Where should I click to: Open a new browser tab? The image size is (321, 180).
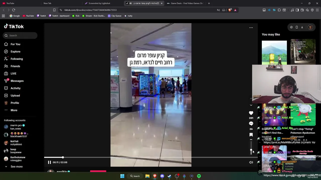click(209, 3)
